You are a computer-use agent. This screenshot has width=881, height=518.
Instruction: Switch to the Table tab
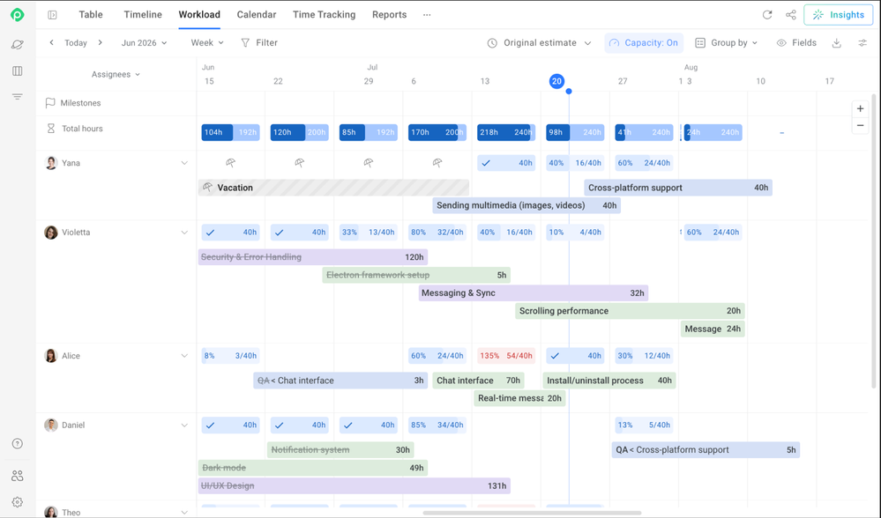pos(91,15)
